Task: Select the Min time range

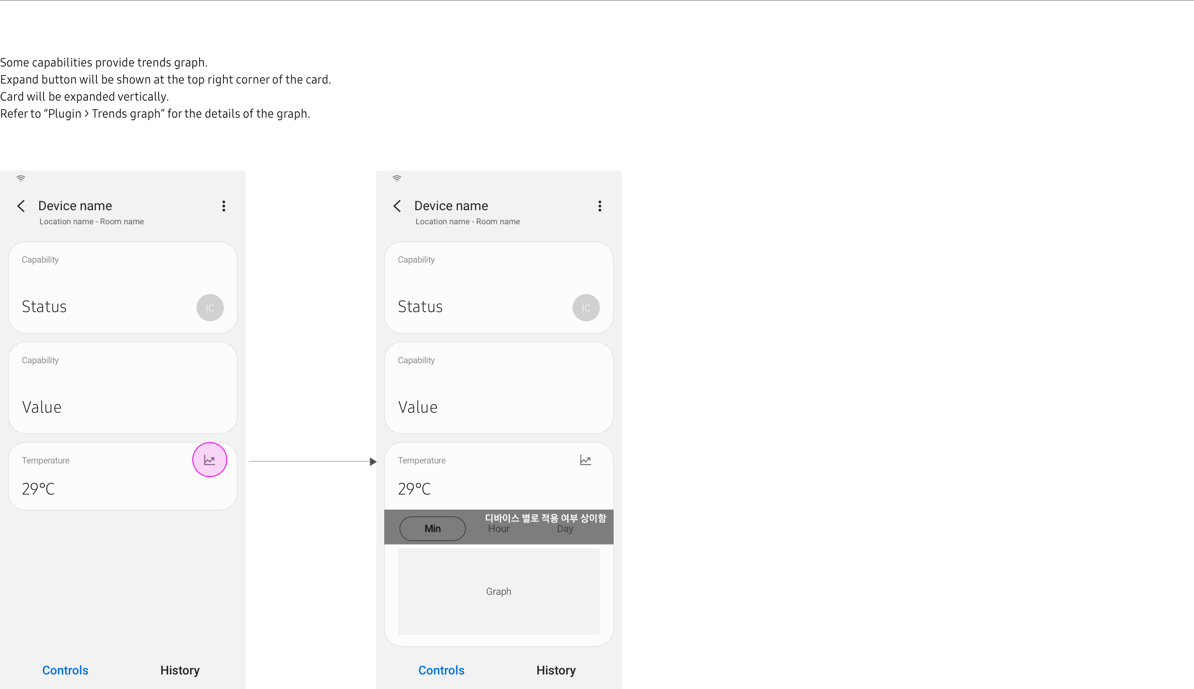Action: click(432, 529)
